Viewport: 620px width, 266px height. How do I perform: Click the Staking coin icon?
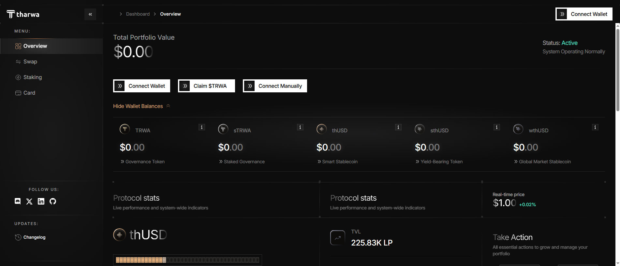click(18, 77)
